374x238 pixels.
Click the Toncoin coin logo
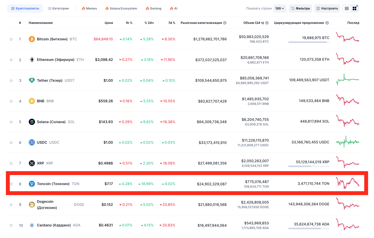[32, 184]
